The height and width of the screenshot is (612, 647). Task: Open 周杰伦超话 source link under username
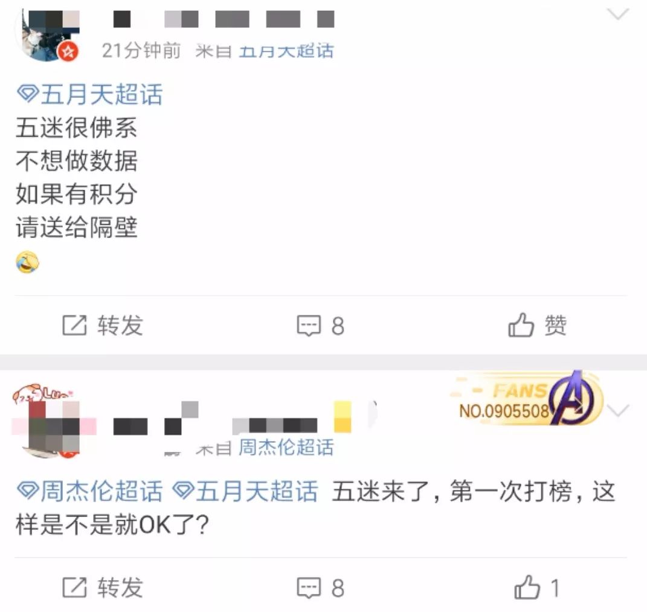(286, 447)
